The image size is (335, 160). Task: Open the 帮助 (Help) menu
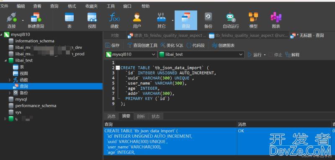[x=145, y=6]
